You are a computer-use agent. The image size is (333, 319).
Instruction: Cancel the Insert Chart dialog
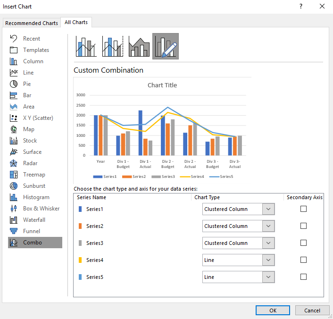pyautogui.click(x=312, y=311)
